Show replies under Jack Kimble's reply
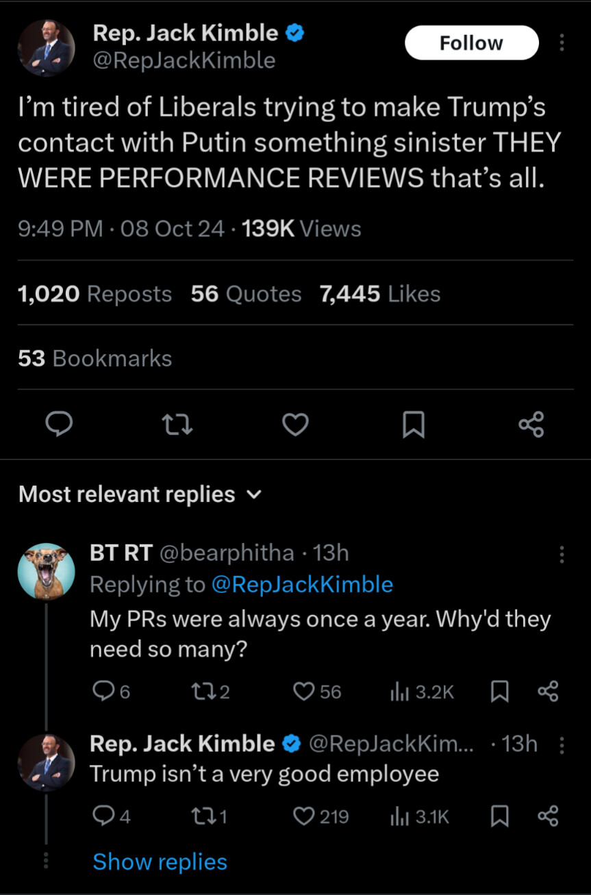Screen dimensions: 591x895 point(160,861)
